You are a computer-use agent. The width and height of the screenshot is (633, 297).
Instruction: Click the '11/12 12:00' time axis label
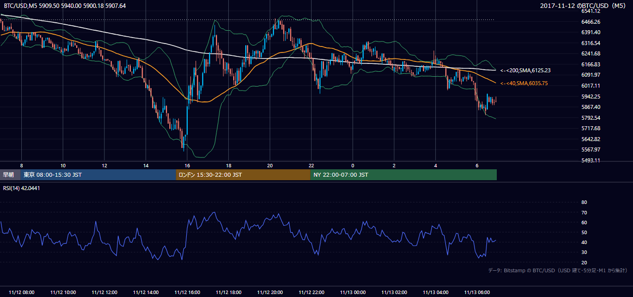(x=105, y=293)
